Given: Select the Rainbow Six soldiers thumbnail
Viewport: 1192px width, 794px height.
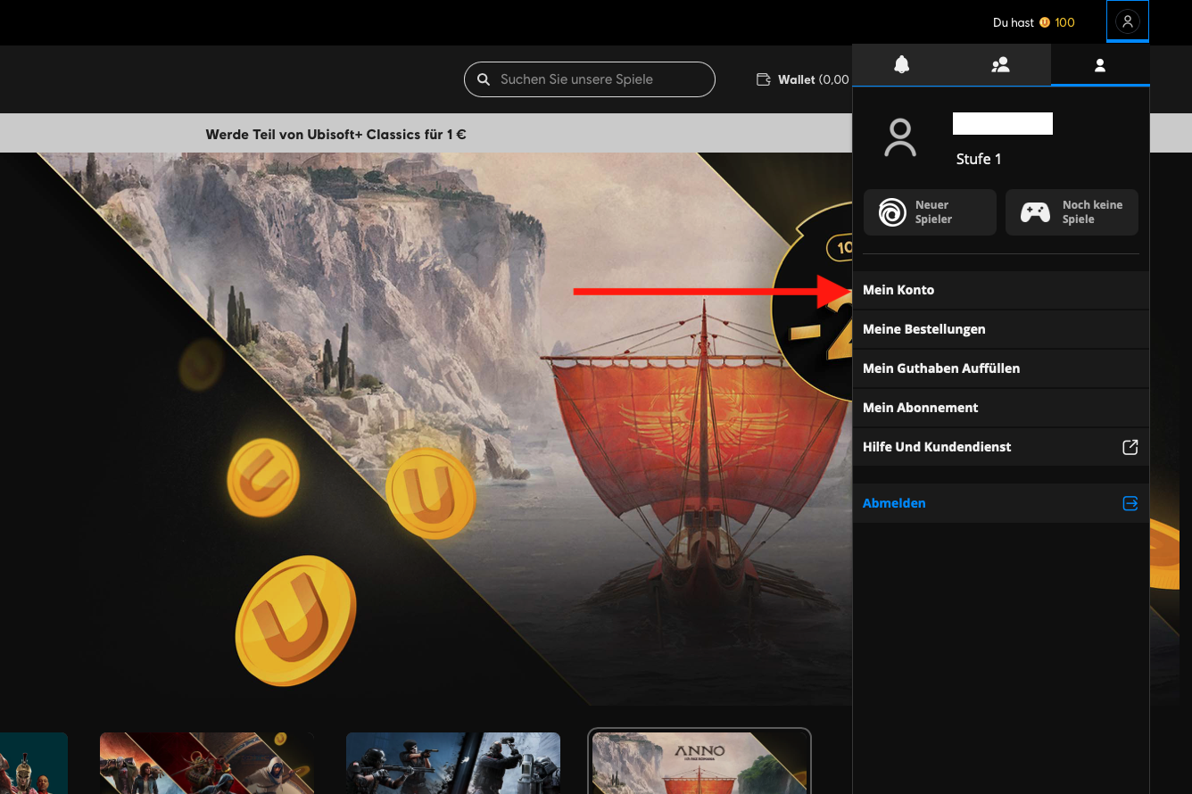Looking at the screenshot, I should (x=453, y=764).
